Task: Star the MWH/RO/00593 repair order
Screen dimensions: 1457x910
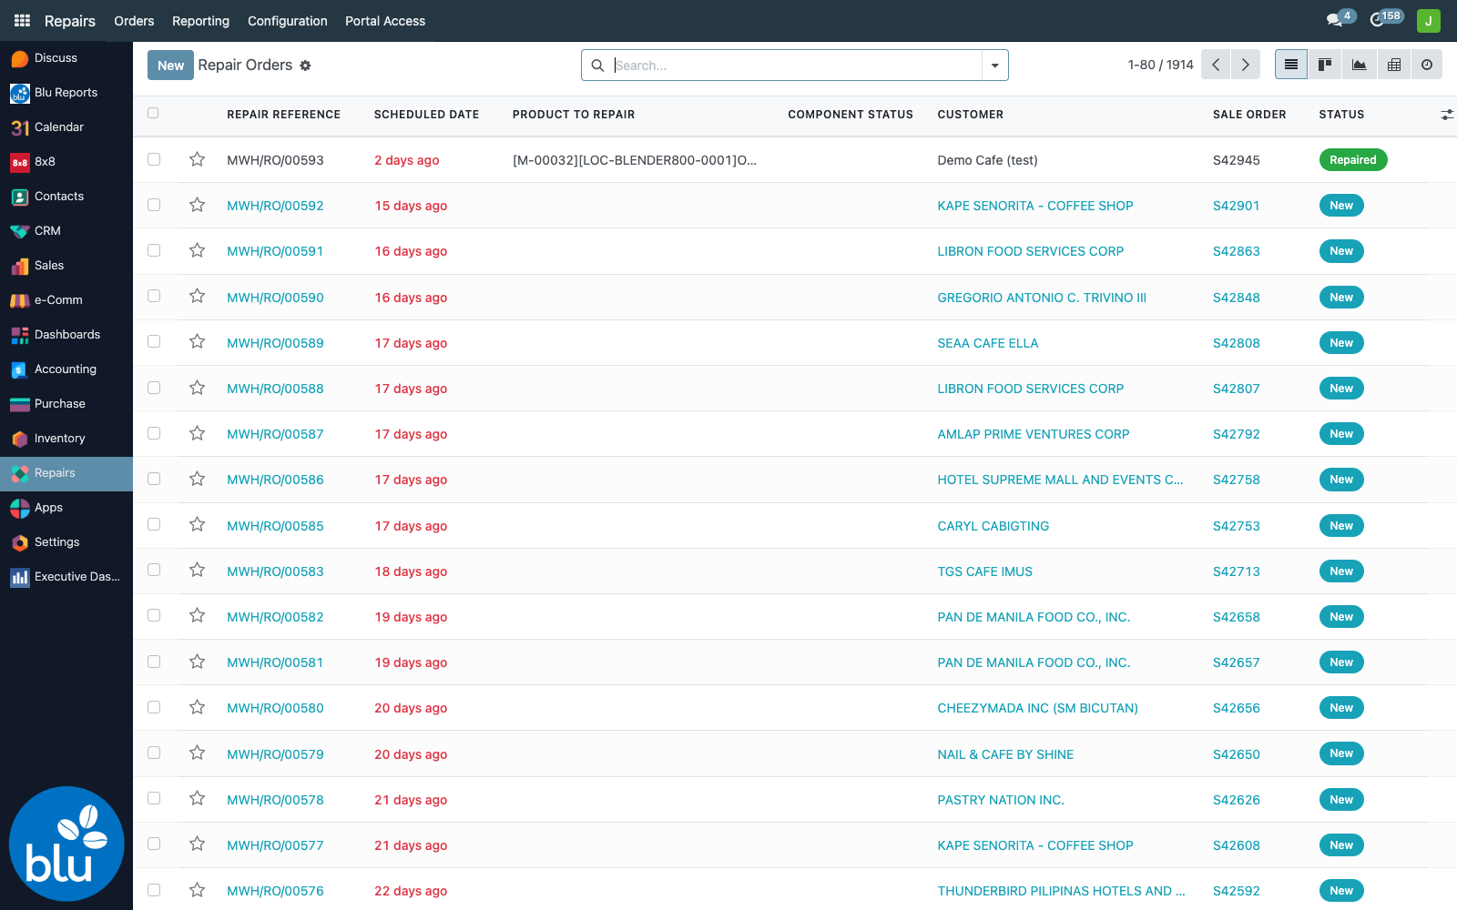Action: click(x=197, y=160)
